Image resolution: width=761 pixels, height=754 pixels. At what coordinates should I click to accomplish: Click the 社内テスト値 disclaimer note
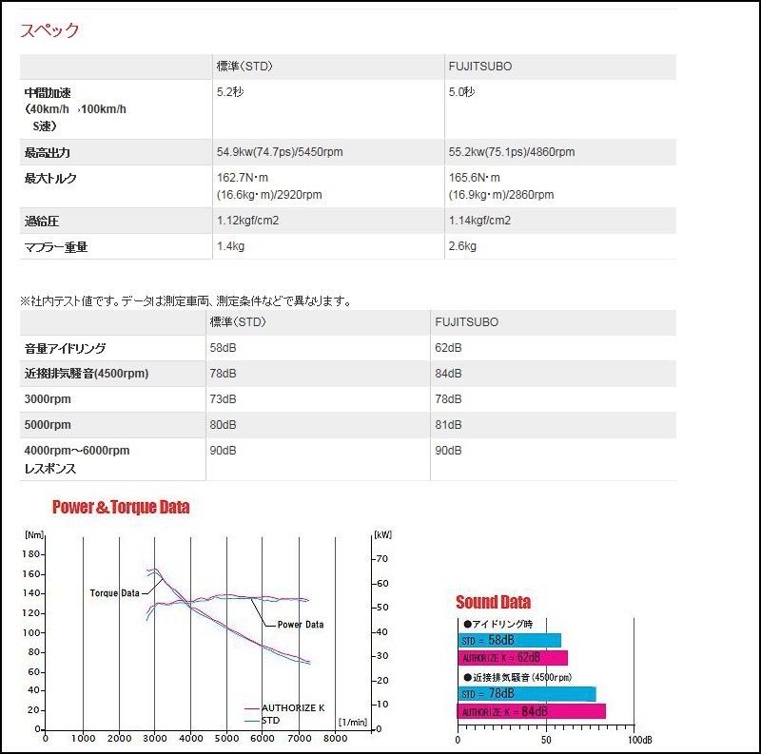(186, 301)
